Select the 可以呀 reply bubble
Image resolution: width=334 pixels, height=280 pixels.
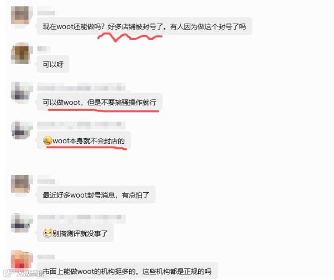point(53,64)
